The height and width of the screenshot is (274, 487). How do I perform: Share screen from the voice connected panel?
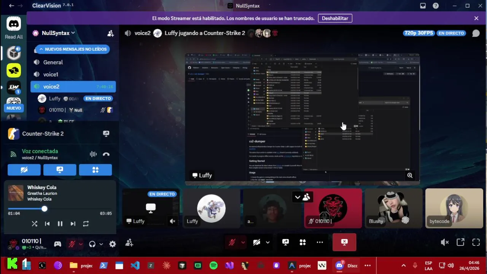pyautogui.click(x=60, y=170)
